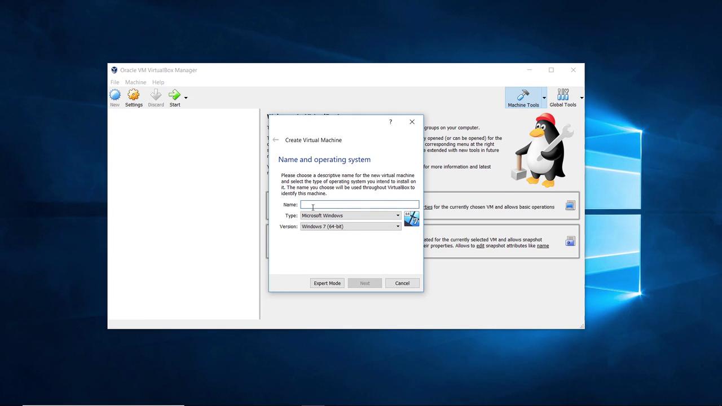Click the VirtualBox logo in the title bar
The image size is (722, 406).
[x=114, y=70]
